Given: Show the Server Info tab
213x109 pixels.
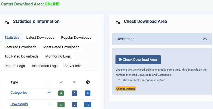Looking at the screenshot, I should [x=73, y=66].
